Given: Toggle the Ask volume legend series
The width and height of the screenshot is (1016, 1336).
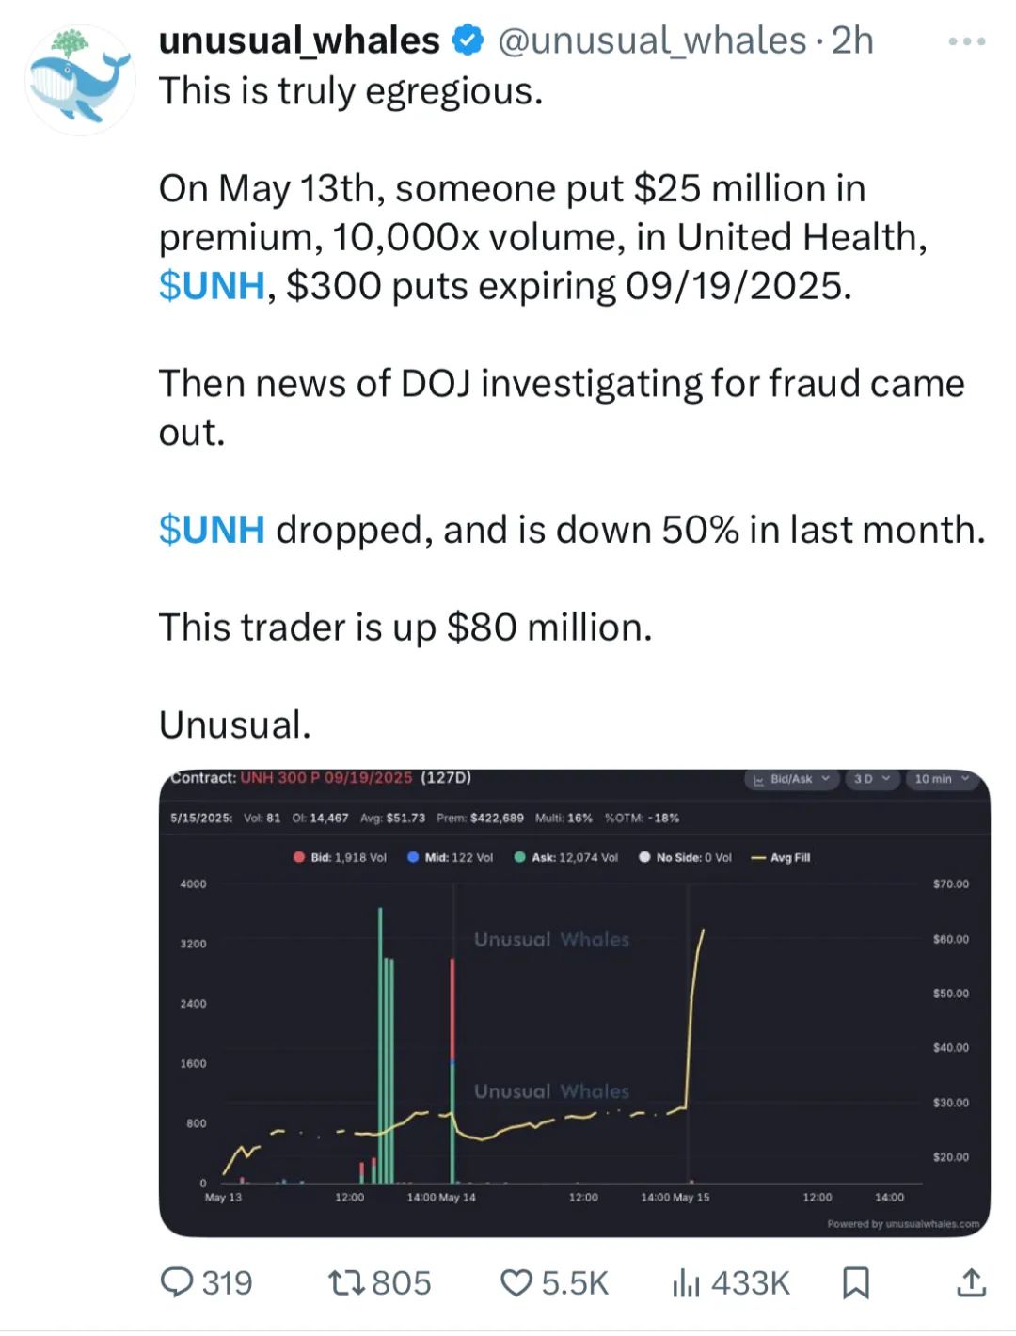Looking at the screenshot, I should (566, 857).
